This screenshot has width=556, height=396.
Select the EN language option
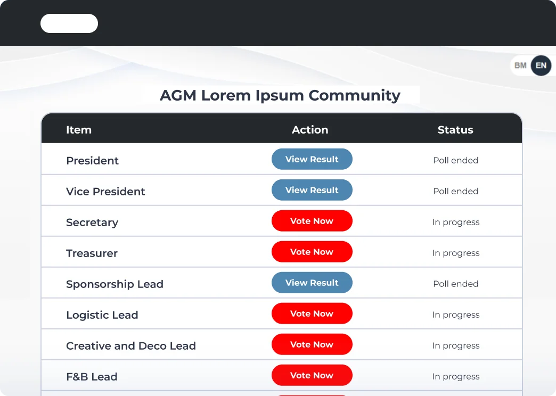[x=541, y=65]
